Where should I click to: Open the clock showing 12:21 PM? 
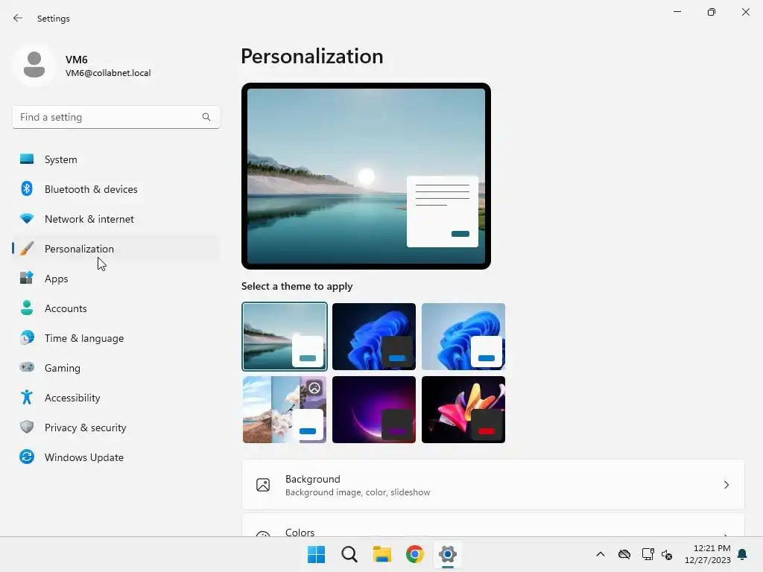(x=712, y=548)
